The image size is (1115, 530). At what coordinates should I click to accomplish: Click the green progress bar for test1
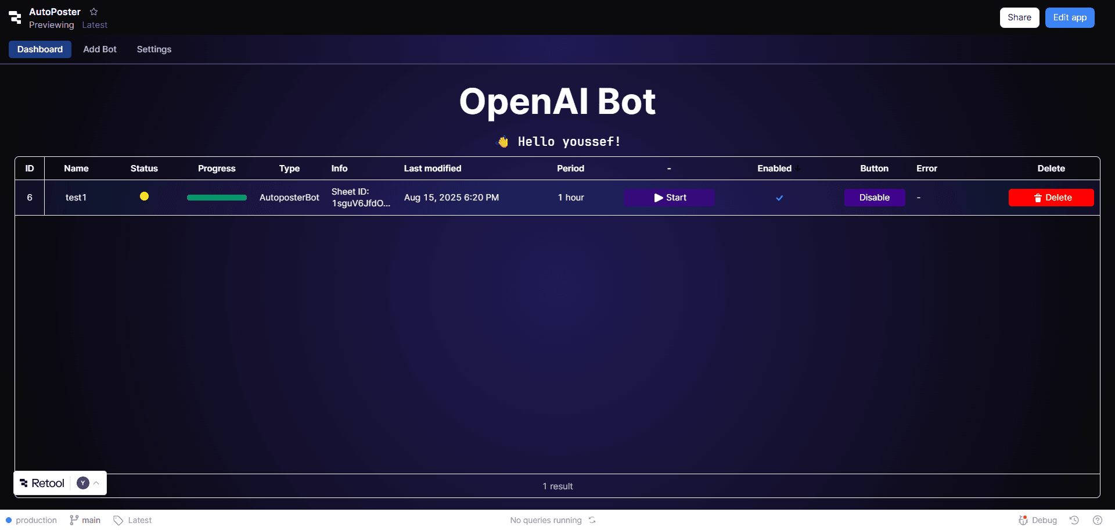coord(217,198)
